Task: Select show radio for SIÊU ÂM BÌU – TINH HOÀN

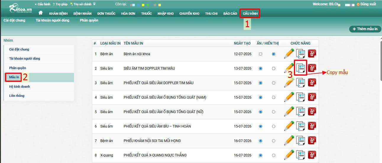Action: [273, 126]
